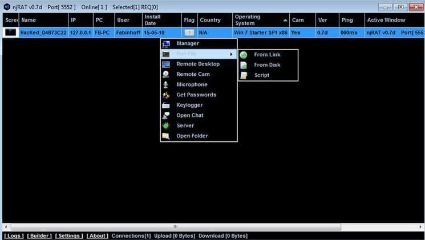Image resolution: width=425 pixels, height=240 pixels.
Task: Click the unknown flag icon in the client row
Action: [189, 32]
